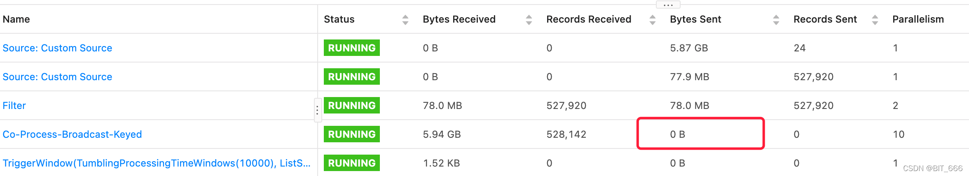Viewport: 969px width, 176px height.
Task: Sort by Bytes Received sort arrows
Action: click(529, 20)
